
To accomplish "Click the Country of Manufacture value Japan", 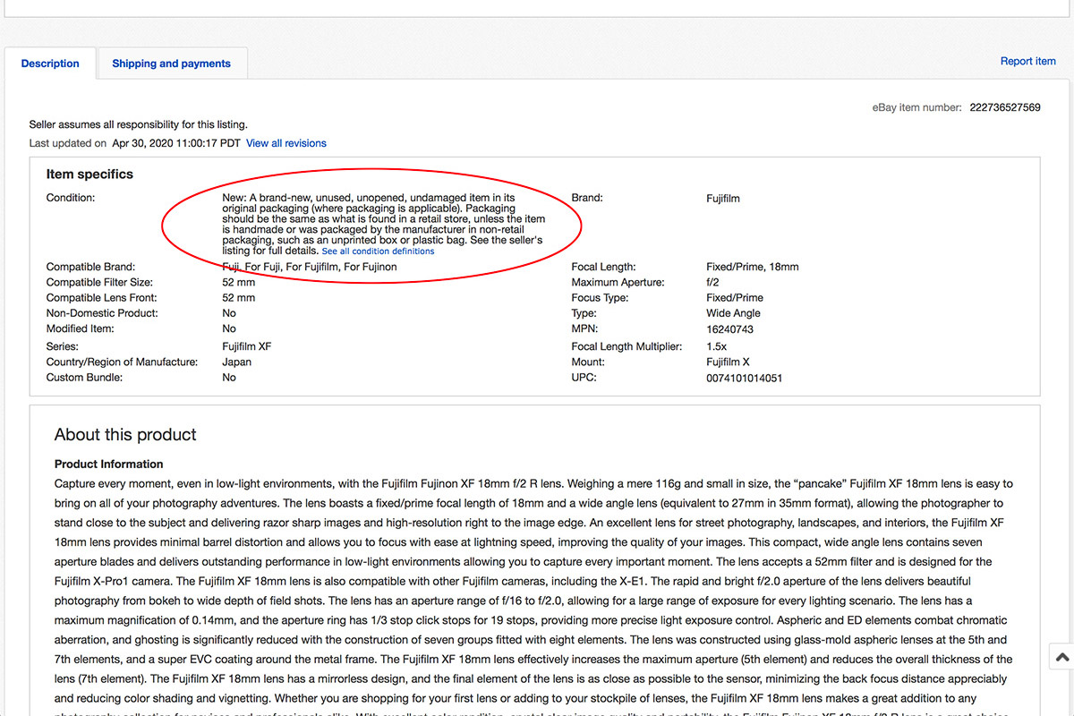I will (236, 362).
